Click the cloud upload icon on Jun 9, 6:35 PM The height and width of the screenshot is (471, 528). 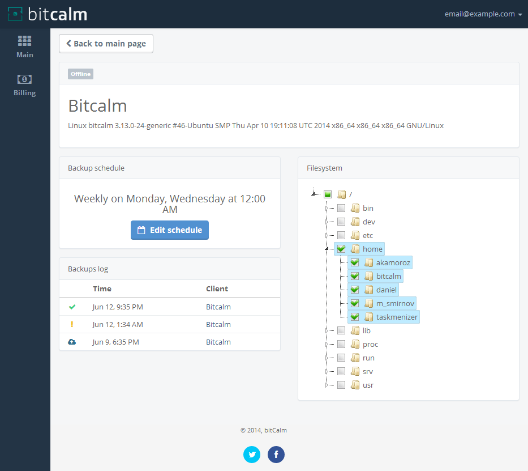tap(72, 342)
